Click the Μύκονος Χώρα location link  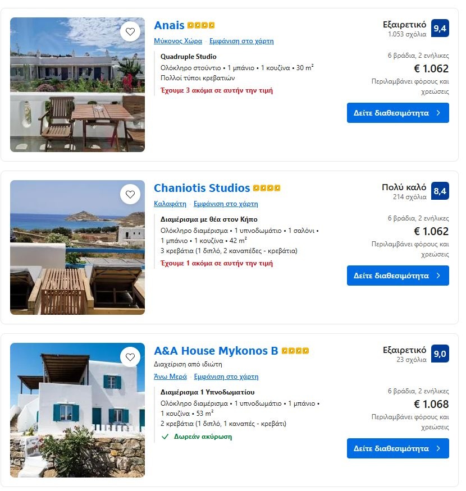tap(178, 41)
